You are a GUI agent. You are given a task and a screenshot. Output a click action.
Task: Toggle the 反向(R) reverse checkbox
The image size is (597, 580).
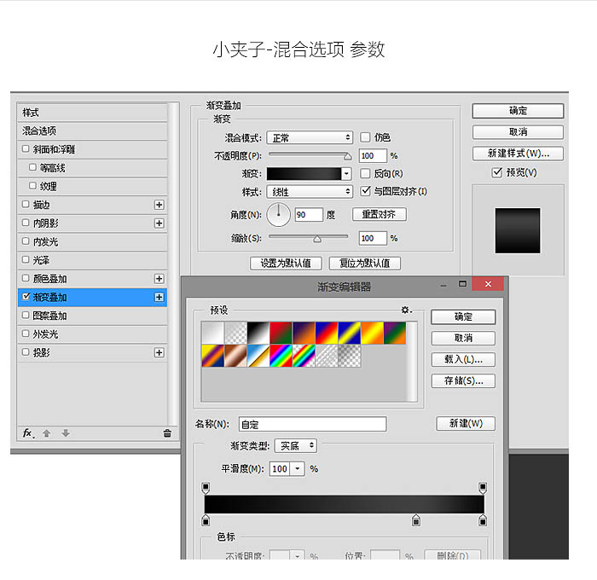point(365,174)
